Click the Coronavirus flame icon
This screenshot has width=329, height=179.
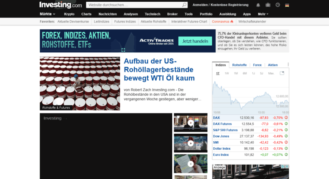pos(232,22)
